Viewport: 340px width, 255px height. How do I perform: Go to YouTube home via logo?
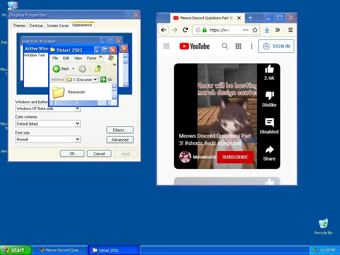[x=194, y=46]
